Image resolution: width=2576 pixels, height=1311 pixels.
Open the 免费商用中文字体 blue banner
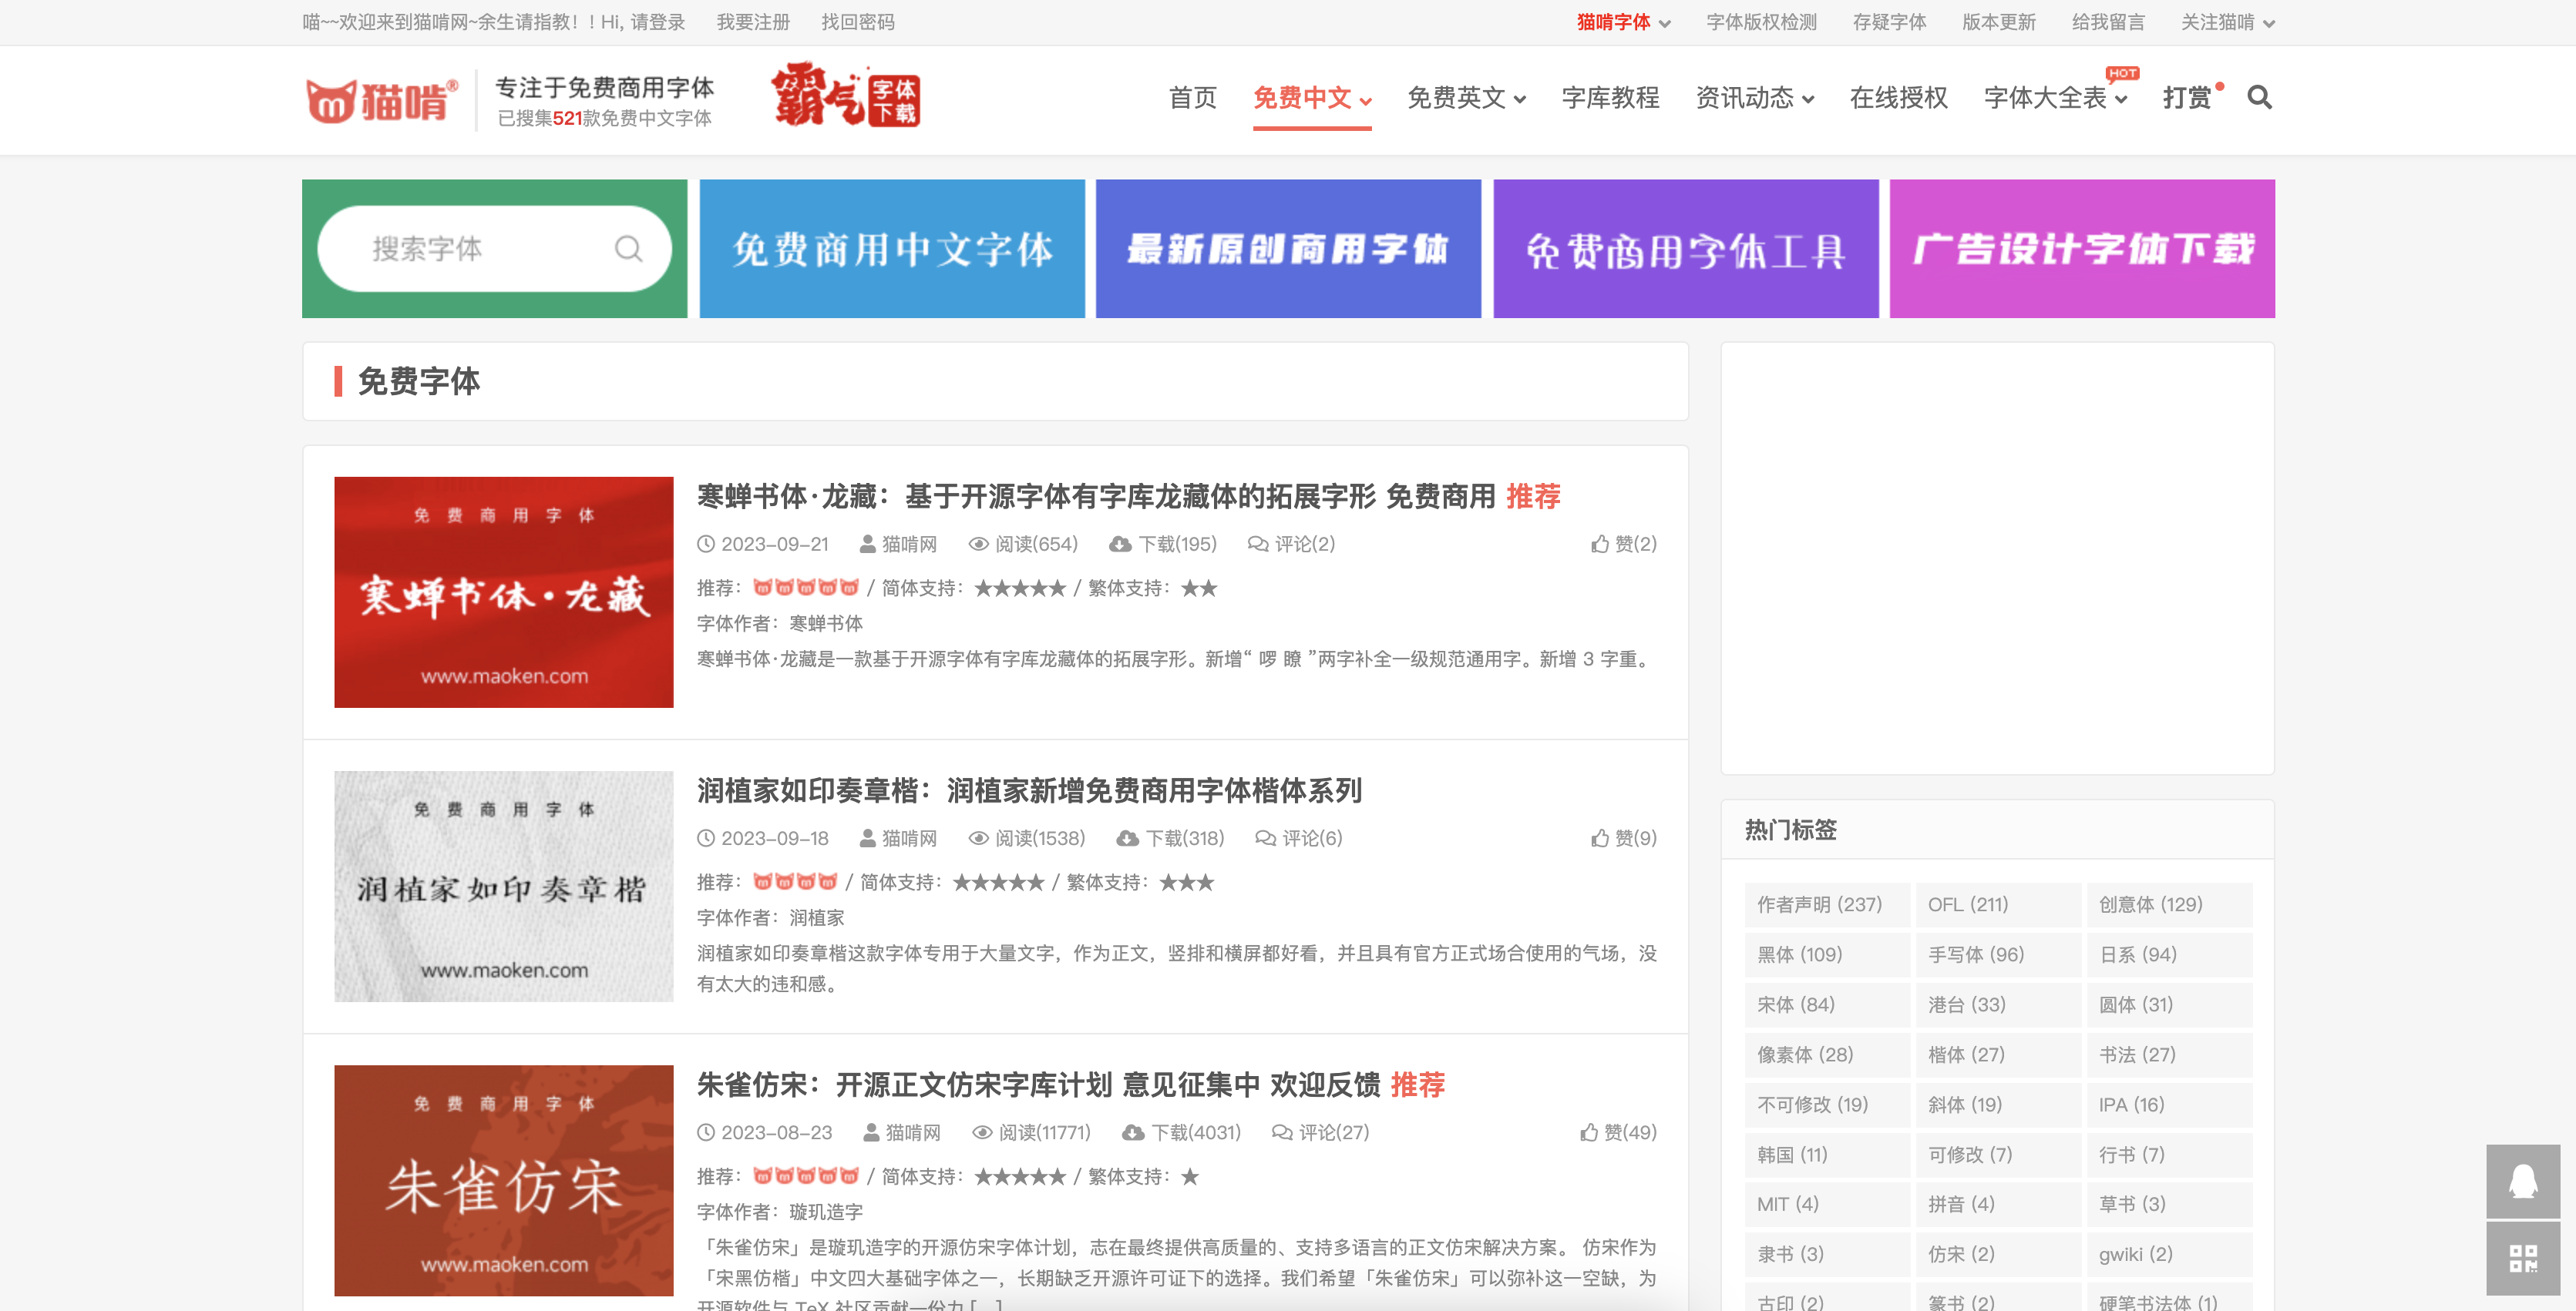pos(892,249)
